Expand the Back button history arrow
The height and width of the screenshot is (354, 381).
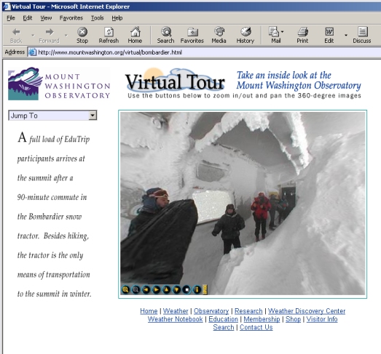pos(33,36)
